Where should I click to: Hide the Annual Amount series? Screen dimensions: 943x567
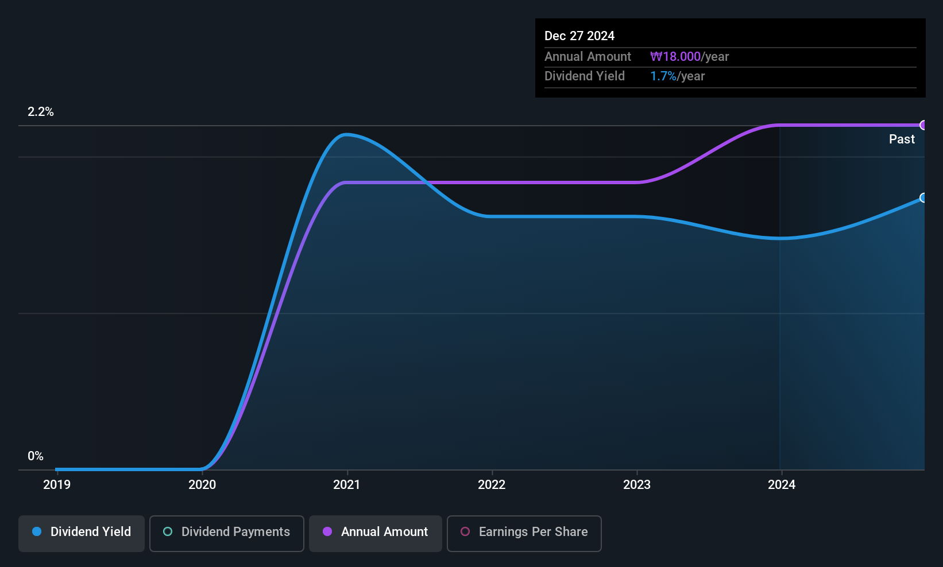click(375, 533)
